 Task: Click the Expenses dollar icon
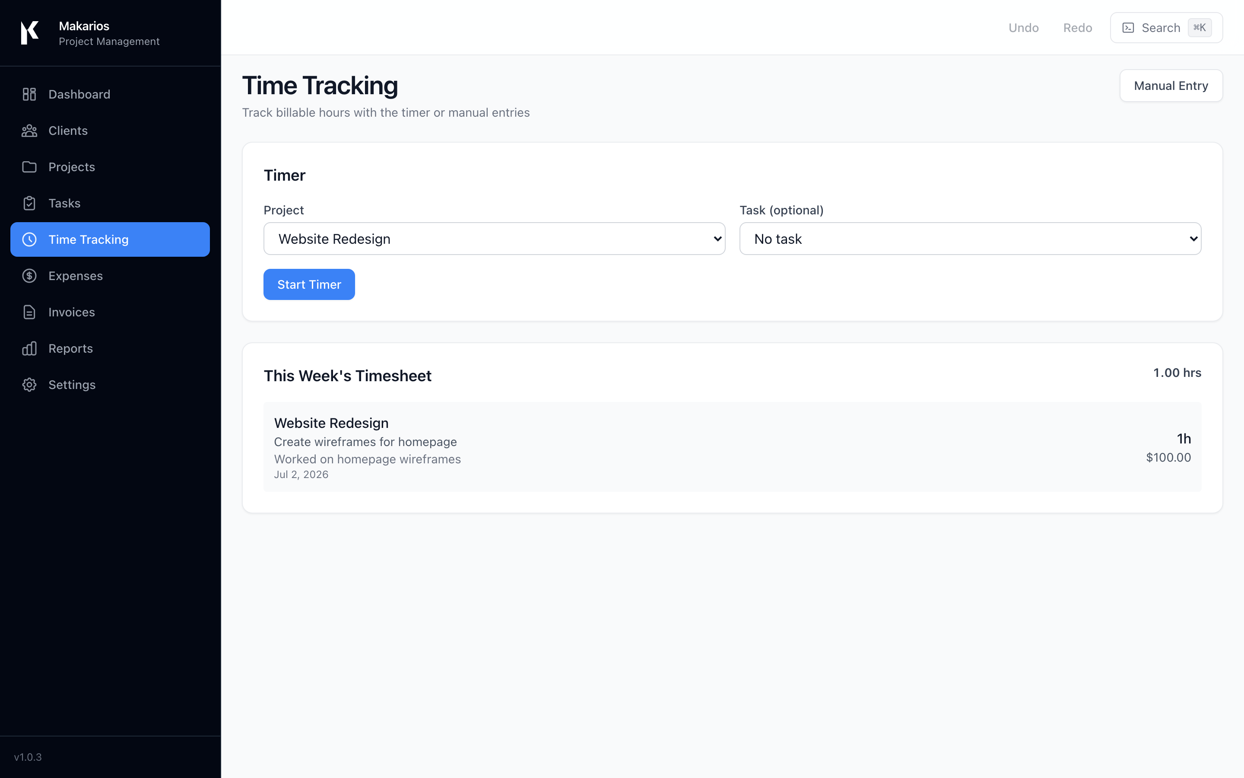pos(29,276)
